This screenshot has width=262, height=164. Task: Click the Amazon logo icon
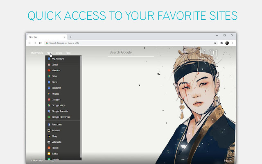pyautogui.click(x=49, y=130)
